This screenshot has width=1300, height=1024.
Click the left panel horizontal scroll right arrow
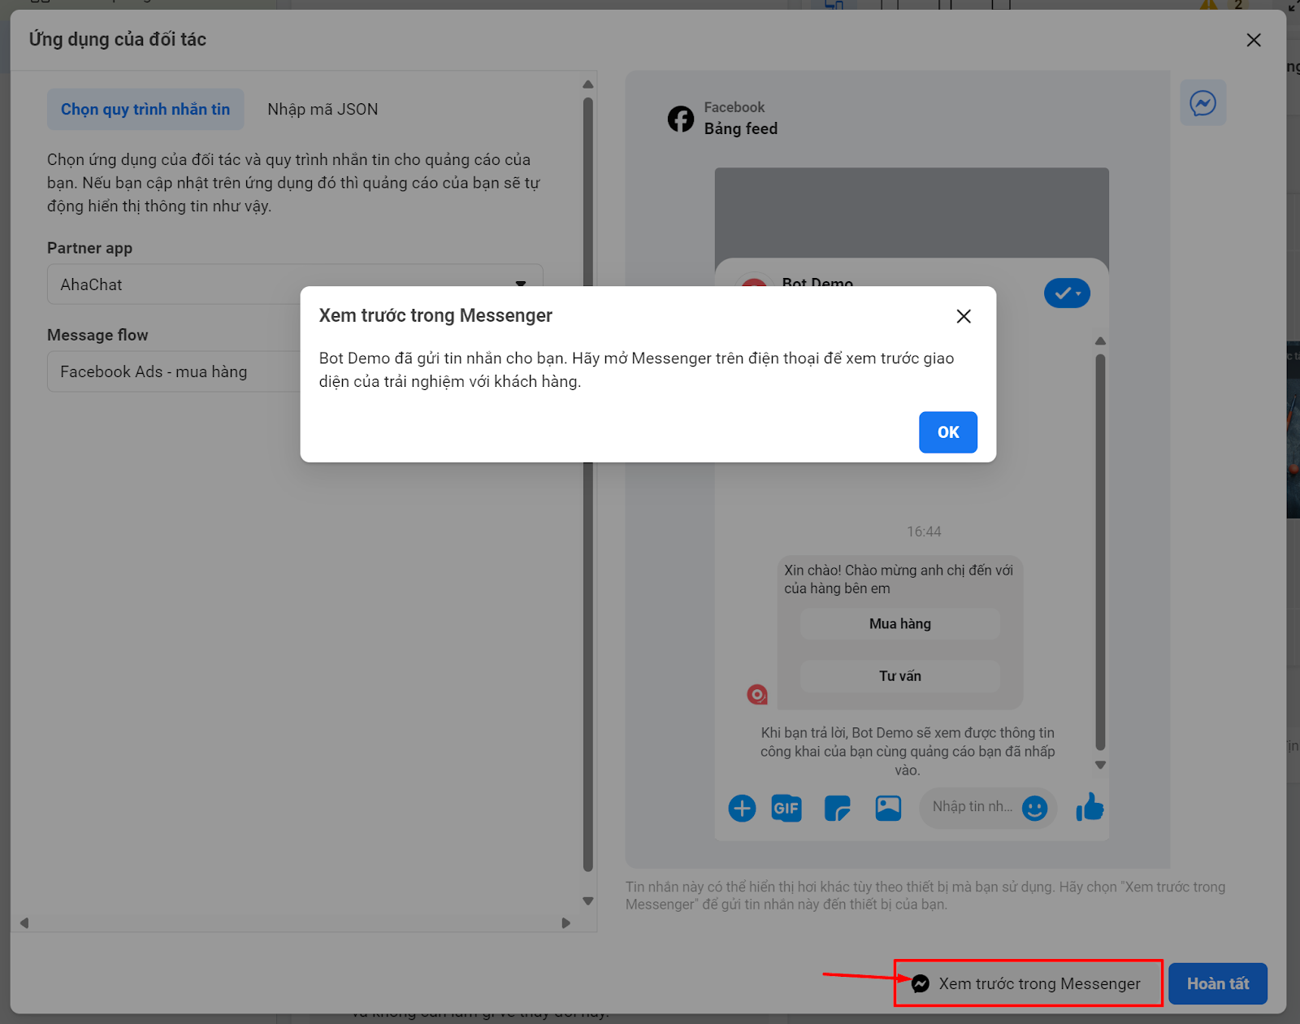[565, 922]
